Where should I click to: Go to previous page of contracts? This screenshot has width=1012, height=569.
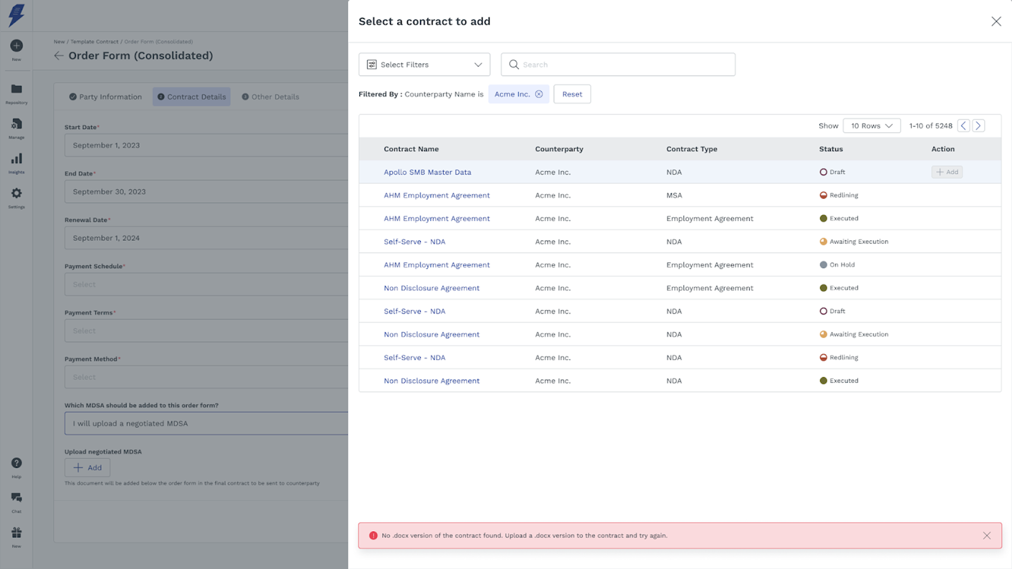[x=963, y=126]
